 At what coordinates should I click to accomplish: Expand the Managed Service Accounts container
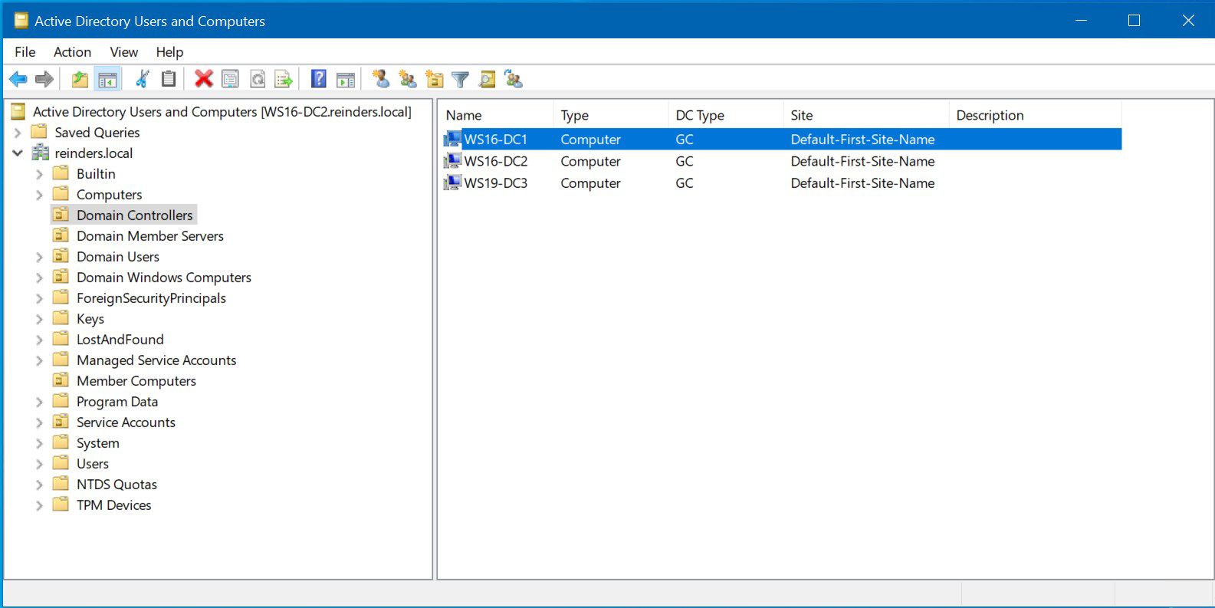(x=39, y=360)
